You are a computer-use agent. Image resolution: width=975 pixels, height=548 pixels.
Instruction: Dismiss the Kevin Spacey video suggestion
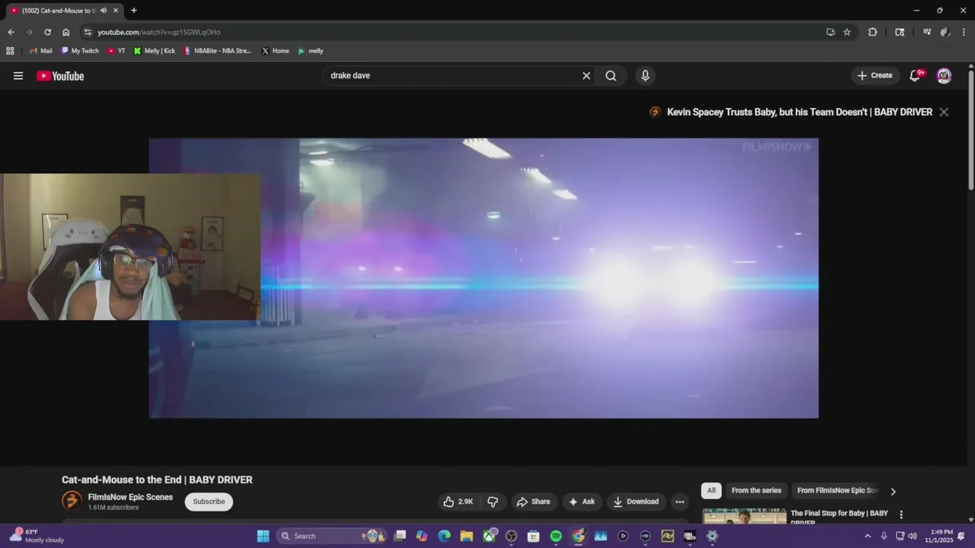[944, 112]
